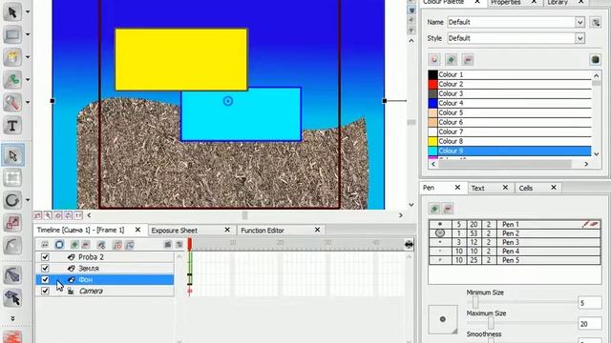This screenshot has width=611, height=343.
Task: Select the green phone-shaped tool icon
Action: (12, 80)
